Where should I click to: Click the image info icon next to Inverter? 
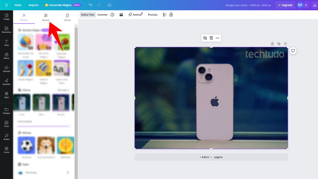click(112, 15)
